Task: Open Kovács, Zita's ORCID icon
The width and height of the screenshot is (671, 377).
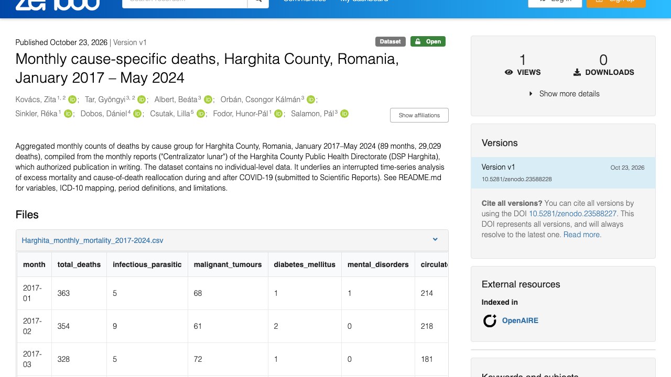Action: [72, 99]
